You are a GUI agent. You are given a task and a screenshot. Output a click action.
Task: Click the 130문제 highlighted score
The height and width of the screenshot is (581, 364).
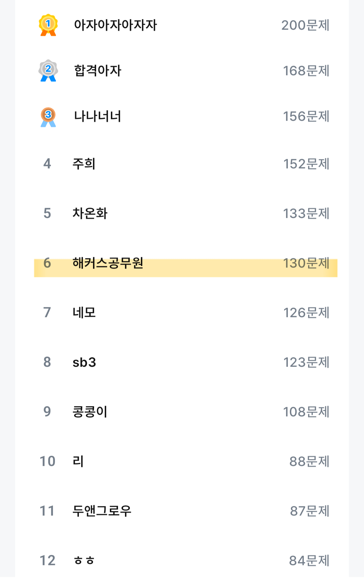306,263
